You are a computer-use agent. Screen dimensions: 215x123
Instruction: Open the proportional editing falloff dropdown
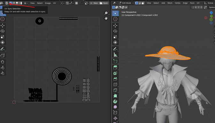tap(81, 3)
